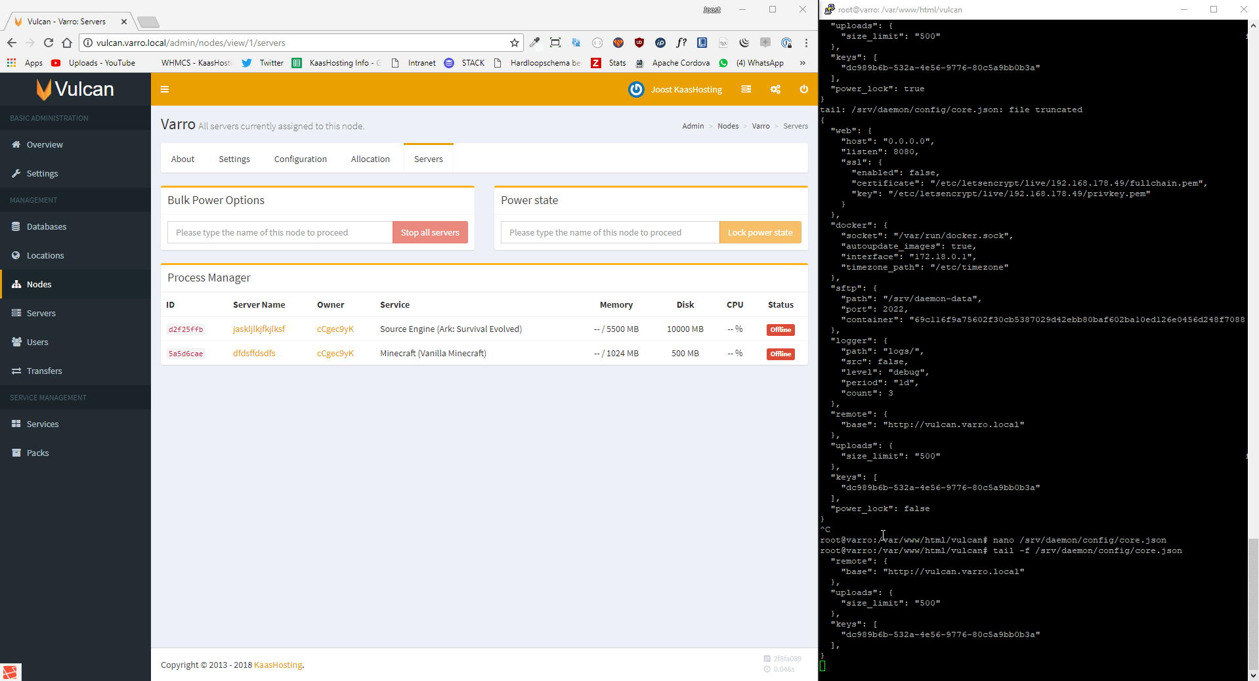Click the server list icon in header
Image resolution: width=1259 pixels, height=681 pixels.
click(746, 89)
